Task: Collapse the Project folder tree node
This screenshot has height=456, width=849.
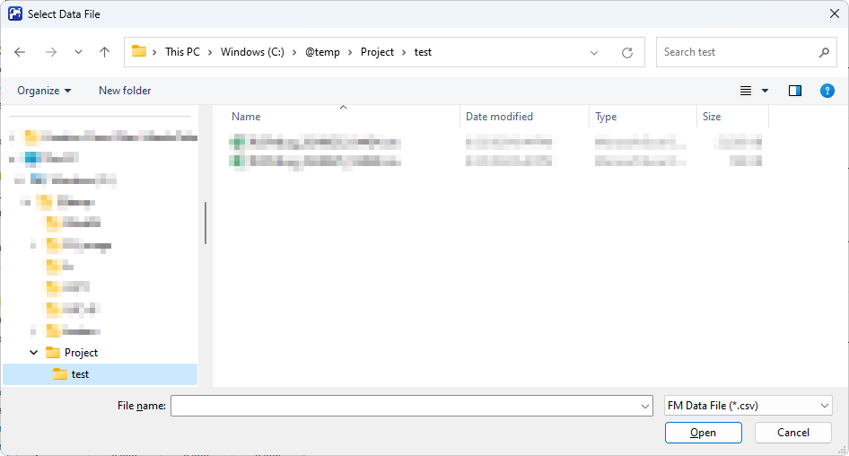Action: pyautogui.click(x=34, y=353)
